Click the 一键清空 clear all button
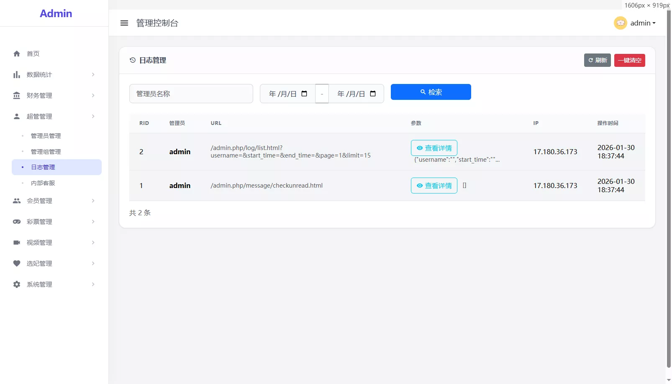 coord(629,60)
